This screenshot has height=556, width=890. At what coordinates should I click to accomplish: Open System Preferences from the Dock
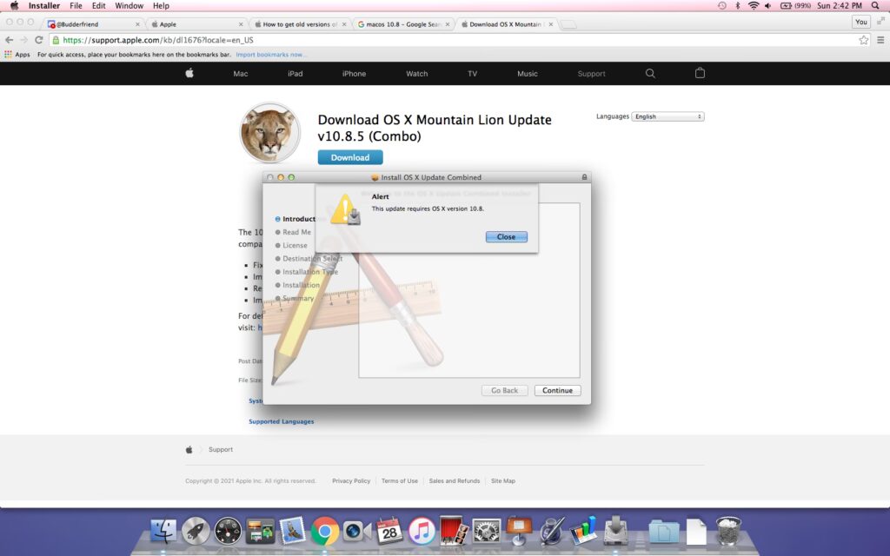coord(486,530)
